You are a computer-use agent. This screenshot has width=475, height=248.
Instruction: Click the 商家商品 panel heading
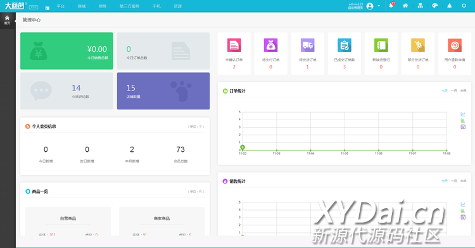pyautogui.click(x=161, y=218)
